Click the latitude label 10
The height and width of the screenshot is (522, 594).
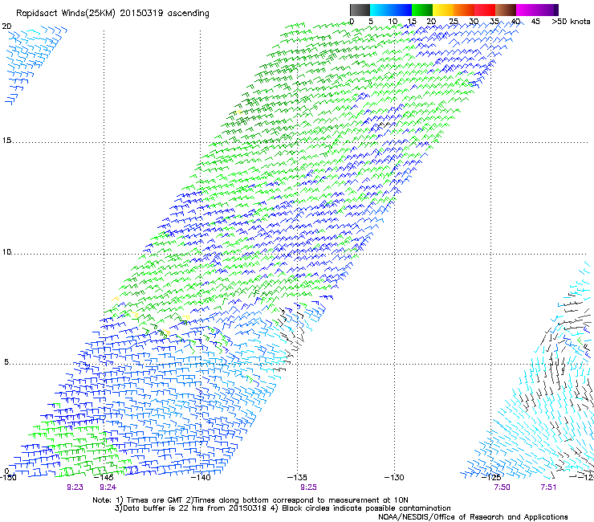click(6, 252)
